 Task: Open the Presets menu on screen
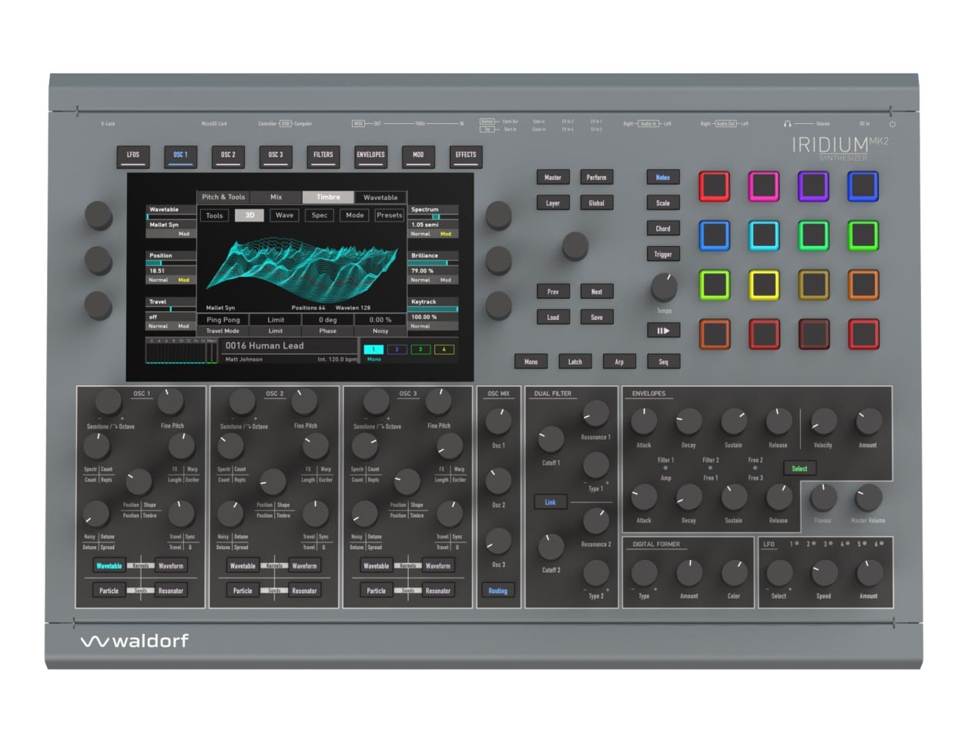[390, 215]
